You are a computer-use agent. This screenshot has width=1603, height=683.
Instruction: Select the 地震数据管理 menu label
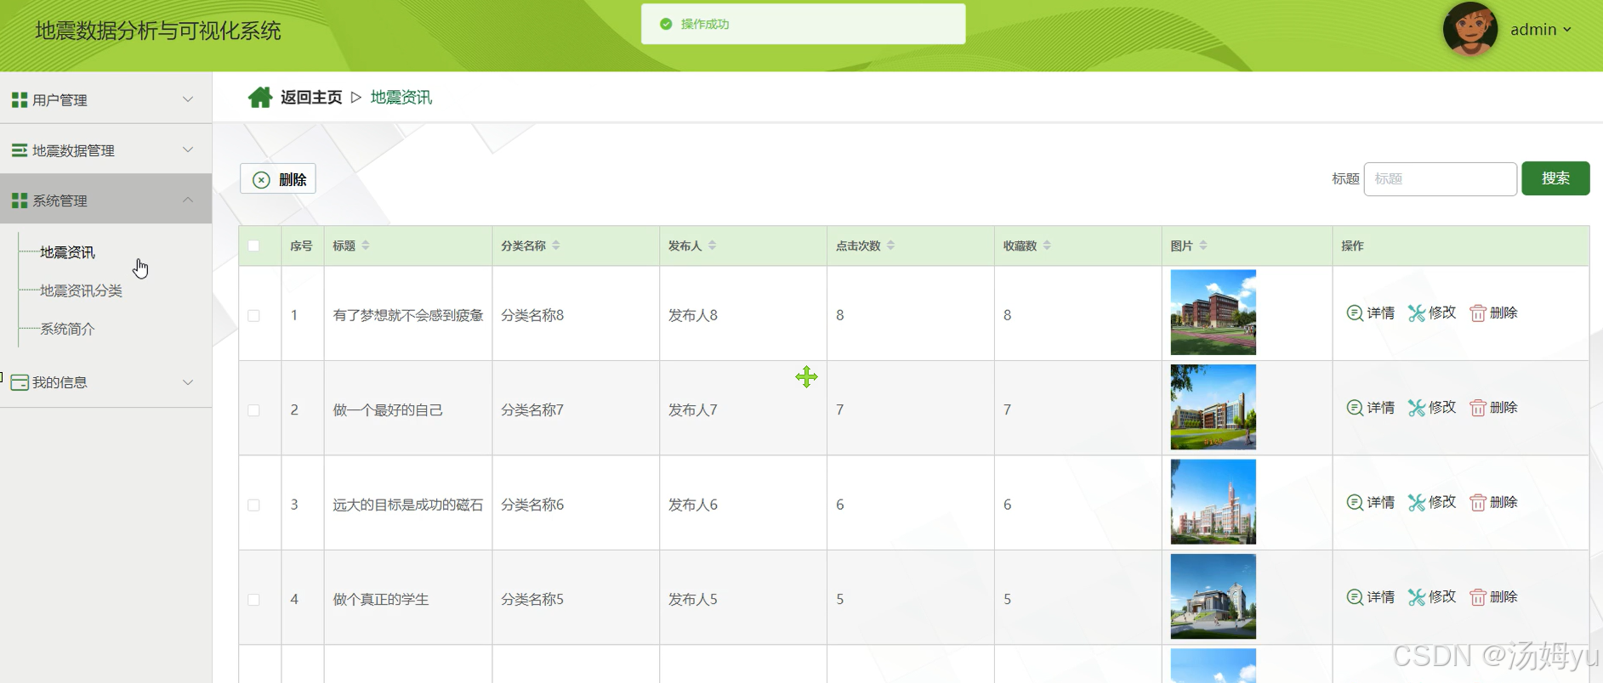click(73, 150)
